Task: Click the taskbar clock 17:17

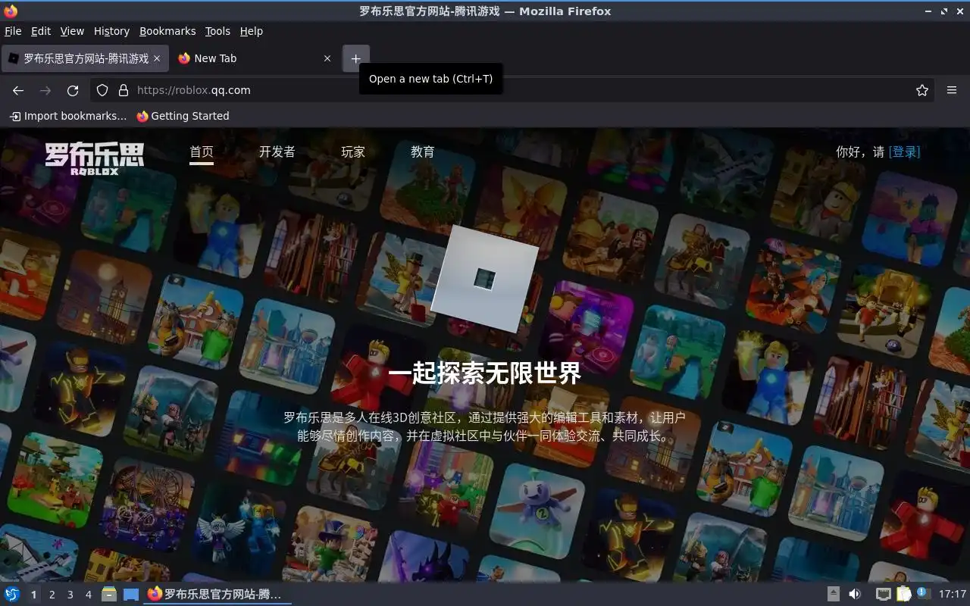Action: point(953,595)
